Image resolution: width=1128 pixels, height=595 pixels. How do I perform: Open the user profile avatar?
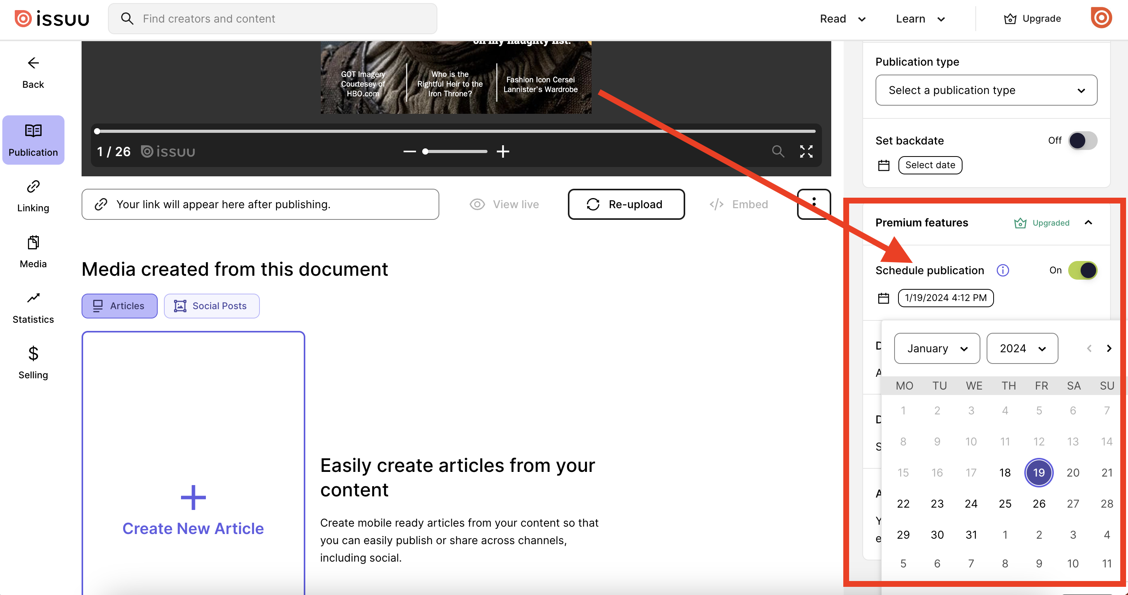click(x=1101, y=18)
